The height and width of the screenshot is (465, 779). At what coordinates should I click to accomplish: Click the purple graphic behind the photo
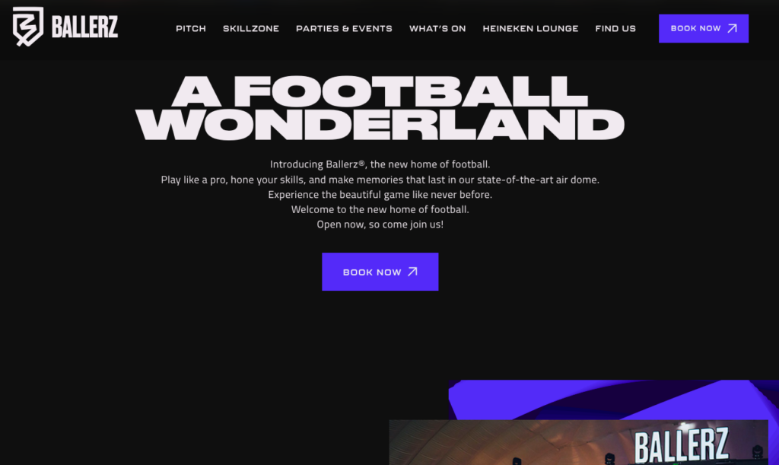coord(614,399)
